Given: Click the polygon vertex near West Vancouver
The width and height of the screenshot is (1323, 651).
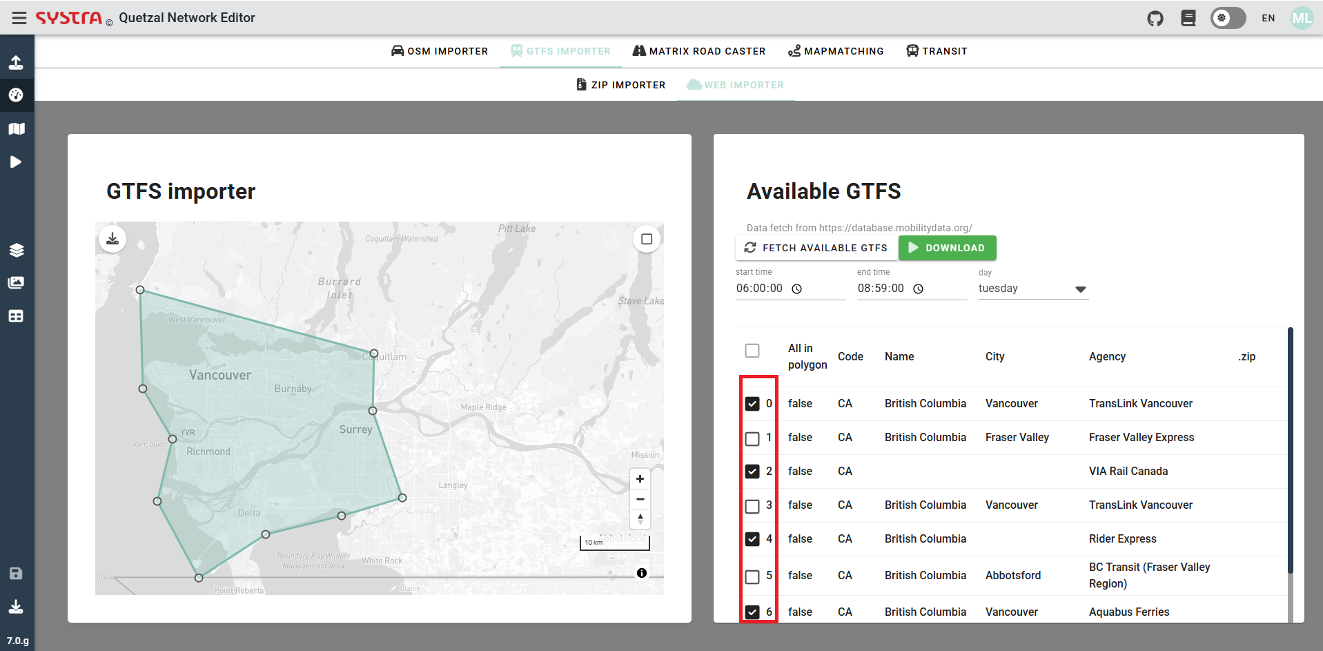Looking at the screenshot, I should pyautogui.click(x=140, y=290).
